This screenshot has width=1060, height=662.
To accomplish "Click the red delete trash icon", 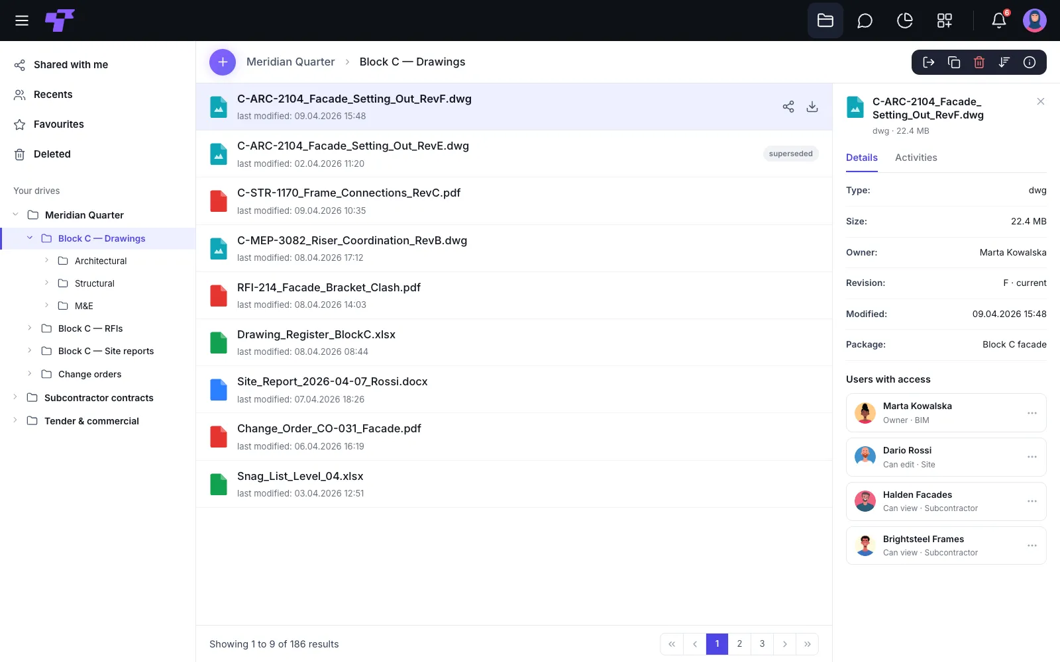I will 979,62.
